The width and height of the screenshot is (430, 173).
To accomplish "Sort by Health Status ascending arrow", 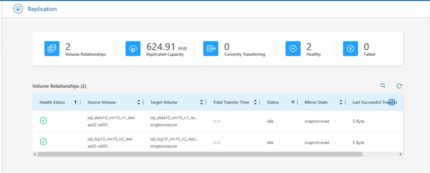I will click(x=75, y=102).
